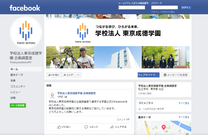The width and height of the screenshot is (208, 135).
Task: Click the Facebook logo in the header
Action: coord(25,8)
